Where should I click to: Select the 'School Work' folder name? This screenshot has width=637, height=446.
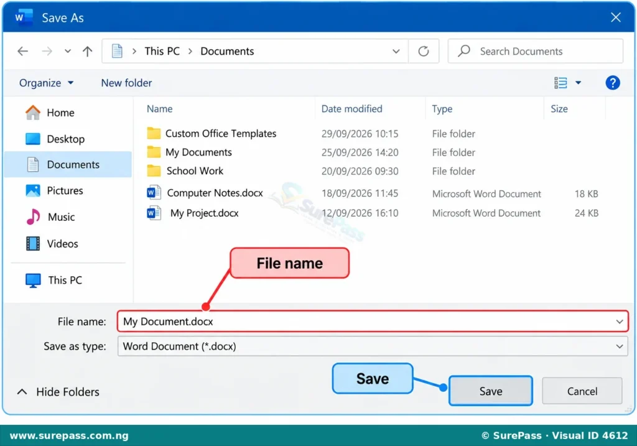pyautogui.click(x=195, y=171)
